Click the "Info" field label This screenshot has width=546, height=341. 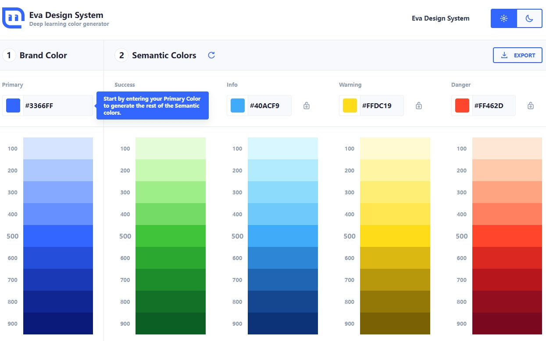pyautogui.click(x=232, y=84)
